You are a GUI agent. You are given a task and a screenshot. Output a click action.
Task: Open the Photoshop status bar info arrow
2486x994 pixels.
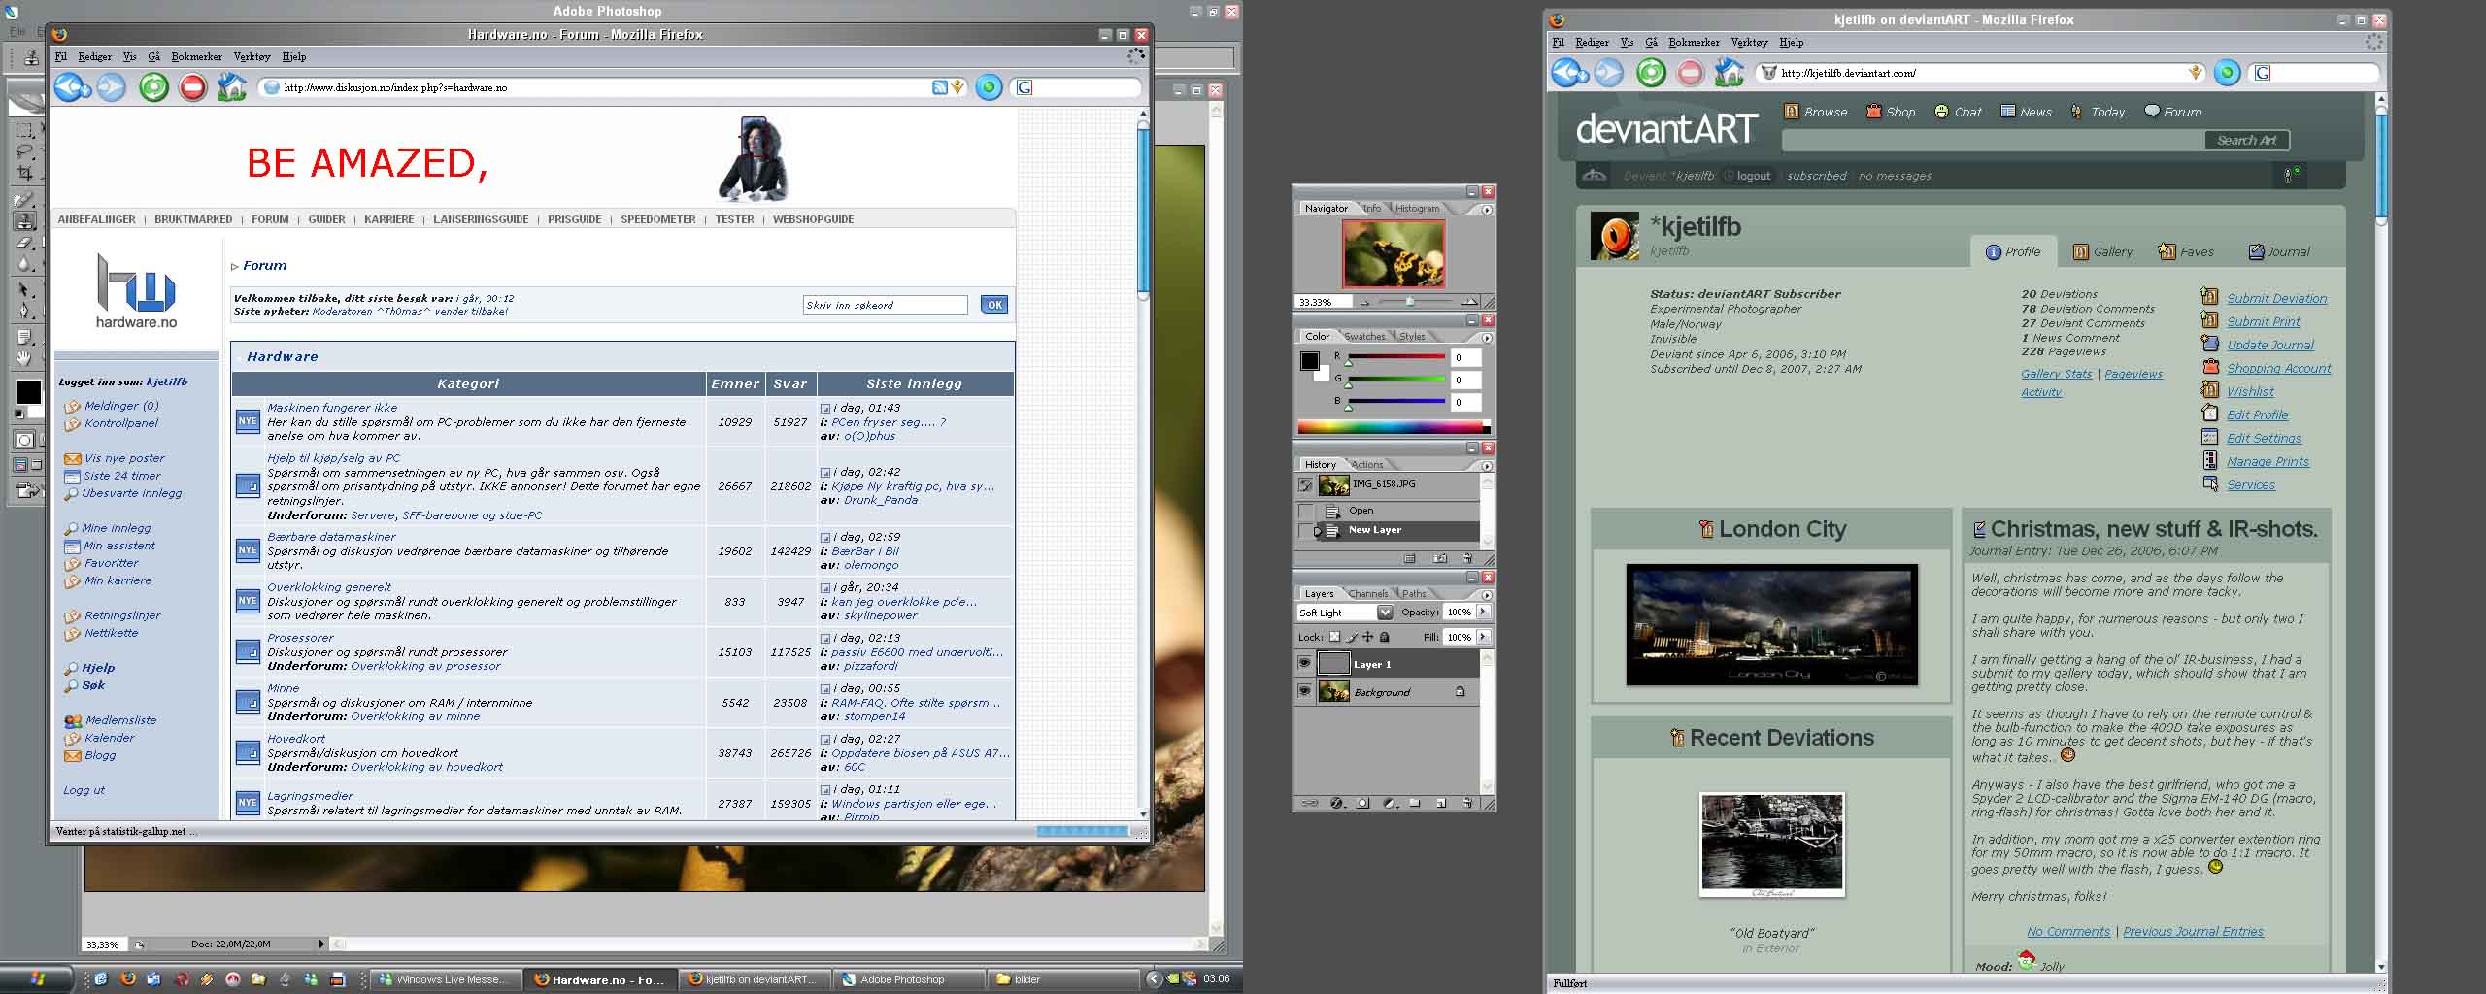321,944
